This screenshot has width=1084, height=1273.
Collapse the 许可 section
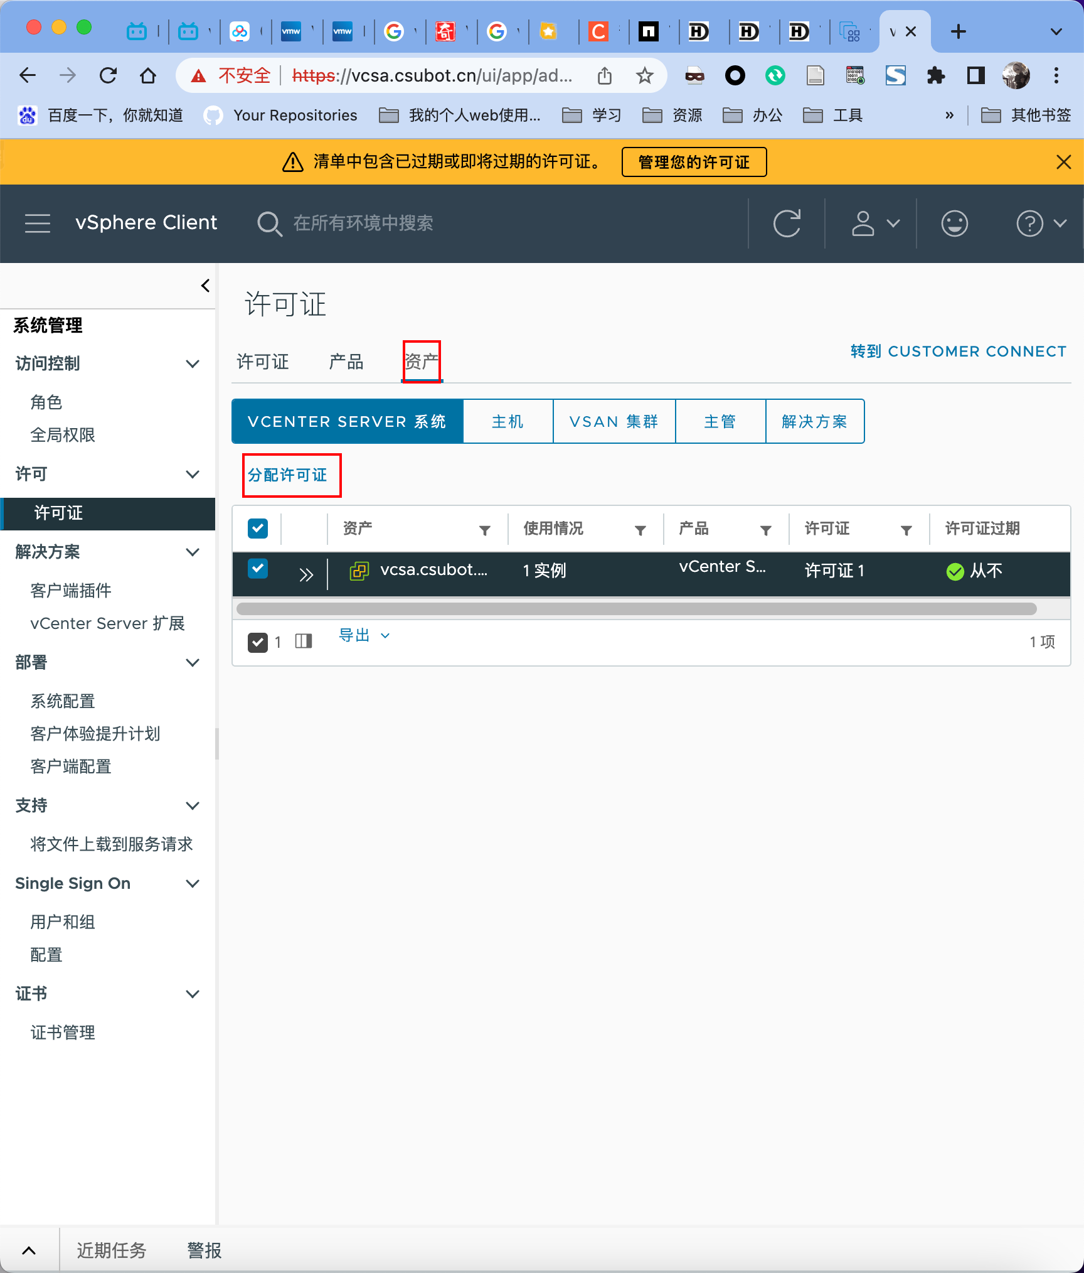(x=193, y=475)
